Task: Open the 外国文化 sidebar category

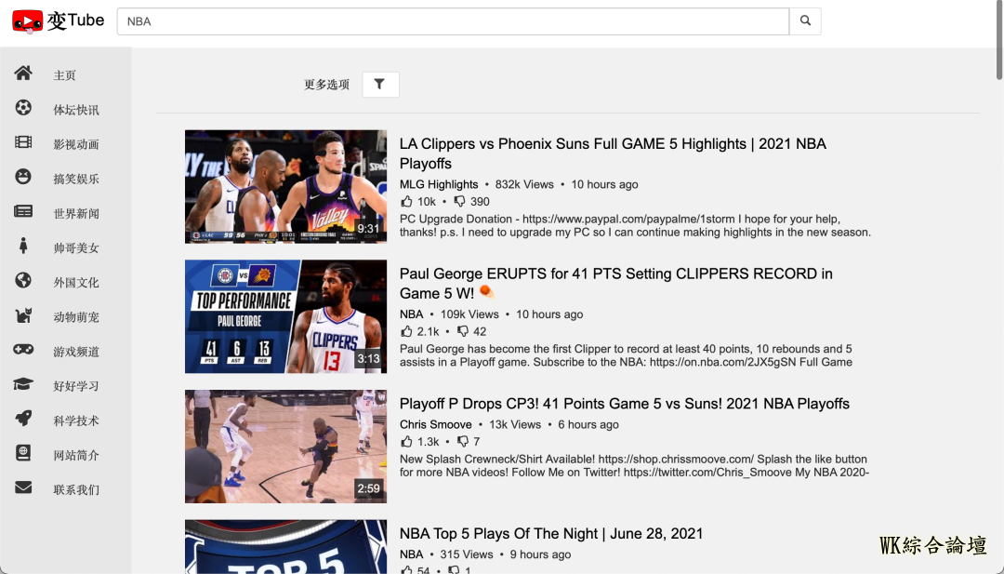Action: (76, 283)
